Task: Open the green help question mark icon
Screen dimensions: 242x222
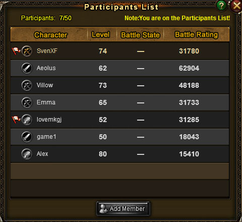Action: click(x=221, y=6)
